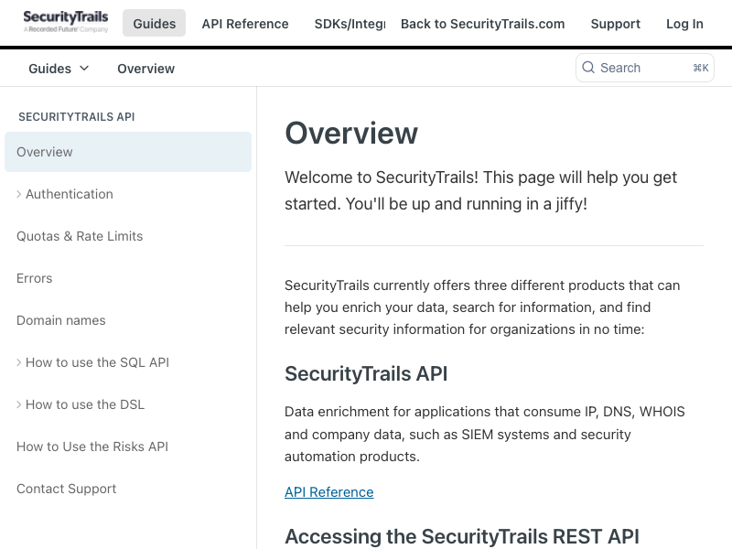Open the Guides dropdown in breadcrumb bar
Viewport: 732px width, 549px height.
coord(59,69)
